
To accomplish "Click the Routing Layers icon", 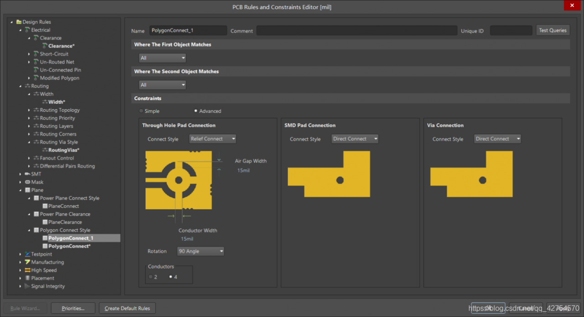I will coord(36,126).
